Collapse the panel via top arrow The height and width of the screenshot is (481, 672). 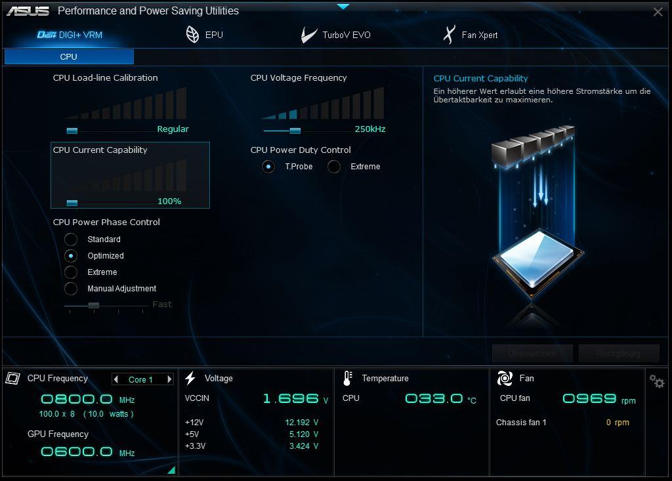pos(343,6)
